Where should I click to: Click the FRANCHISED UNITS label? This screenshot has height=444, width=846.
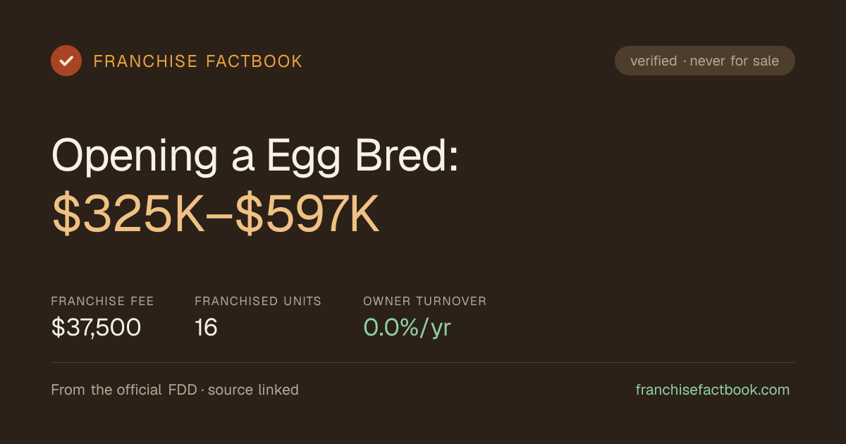258,301
